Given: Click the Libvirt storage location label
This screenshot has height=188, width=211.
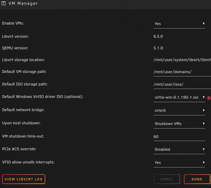Looking at the screenshot, I should click(24, 60).
